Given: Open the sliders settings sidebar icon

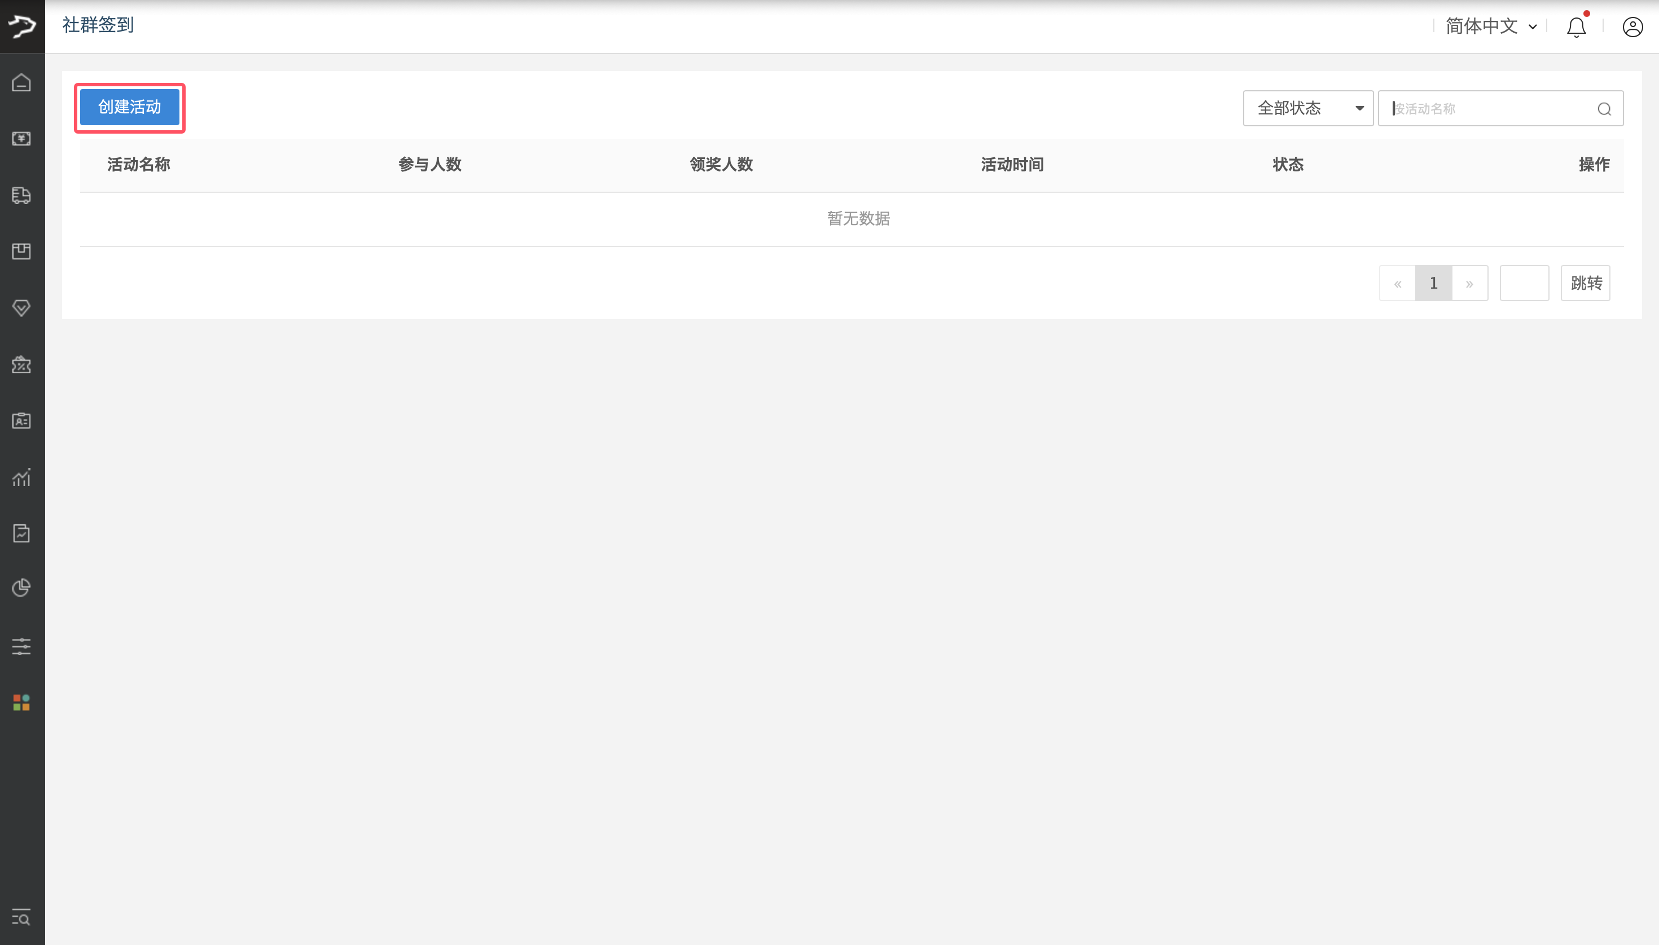Looking at the screenshot, I should click(x=21, y=646).
